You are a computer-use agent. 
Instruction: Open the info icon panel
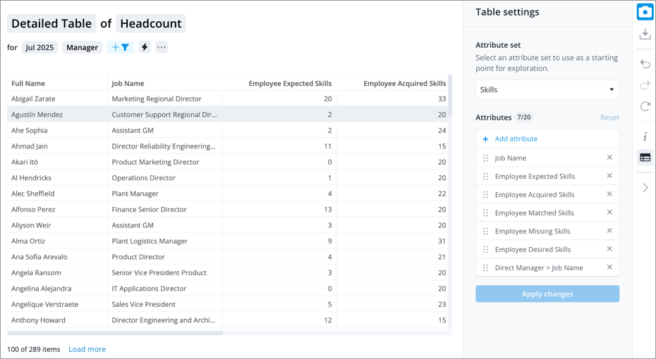645,137
